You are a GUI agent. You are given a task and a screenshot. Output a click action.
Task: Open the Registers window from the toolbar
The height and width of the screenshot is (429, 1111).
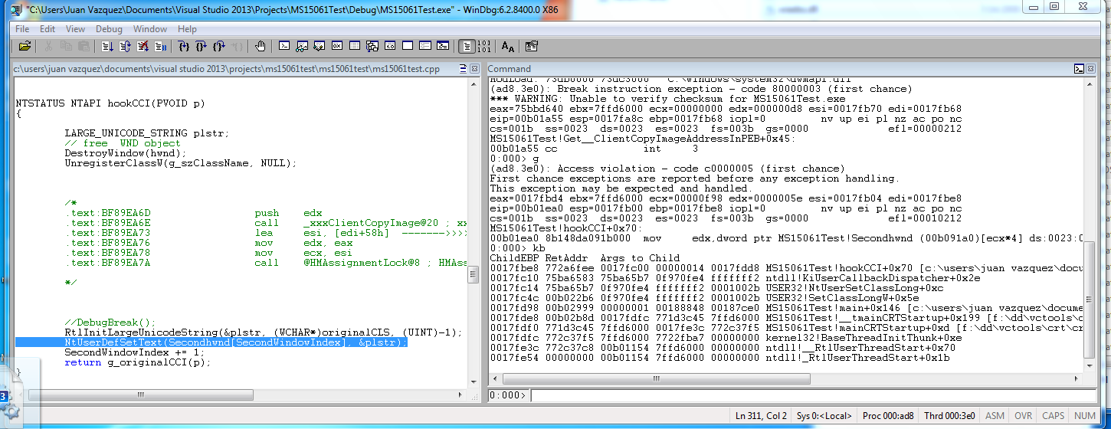336,47
